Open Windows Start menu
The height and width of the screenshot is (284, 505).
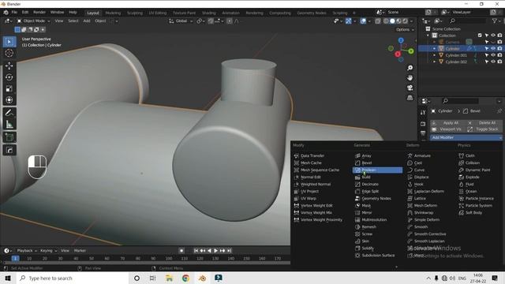click(x=8, y=278)
